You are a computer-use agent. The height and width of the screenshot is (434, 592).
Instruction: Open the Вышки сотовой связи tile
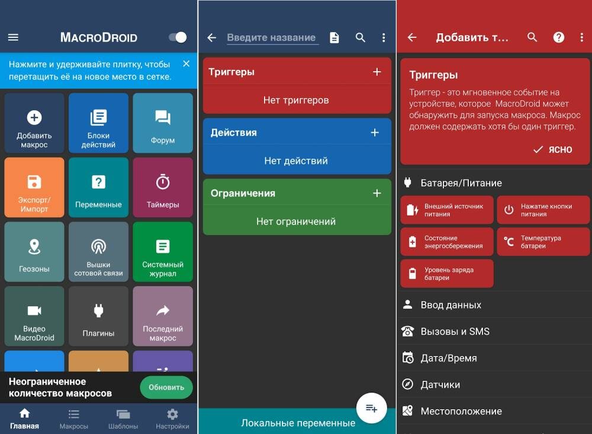pyautogui.click(x=98, y=252)
